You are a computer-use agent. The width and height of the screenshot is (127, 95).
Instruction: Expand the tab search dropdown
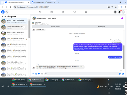[2, 2]
